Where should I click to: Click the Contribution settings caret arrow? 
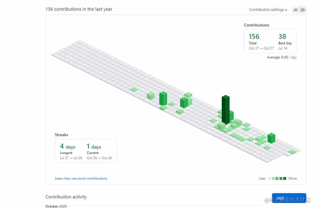click(x=286, y=10)
